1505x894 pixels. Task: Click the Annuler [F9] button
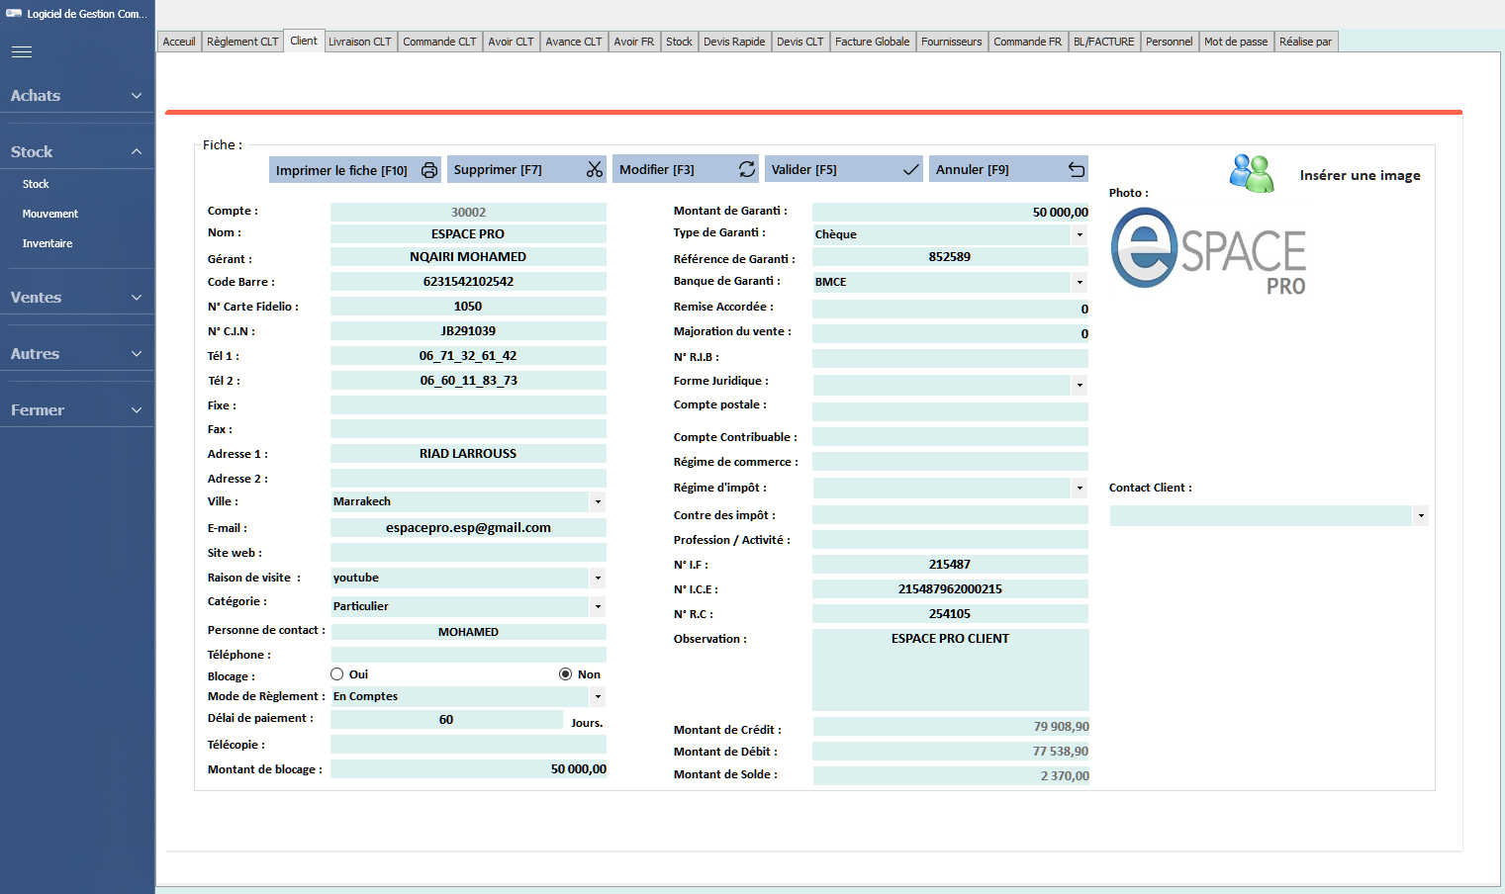point(1008,170)
